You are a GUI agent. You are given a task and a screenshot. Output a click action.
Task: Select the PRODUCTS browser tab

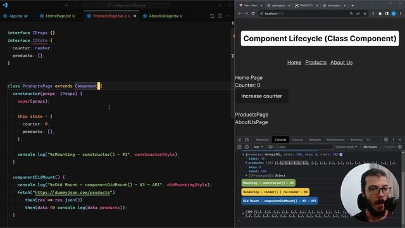click(x=306, y=6)
